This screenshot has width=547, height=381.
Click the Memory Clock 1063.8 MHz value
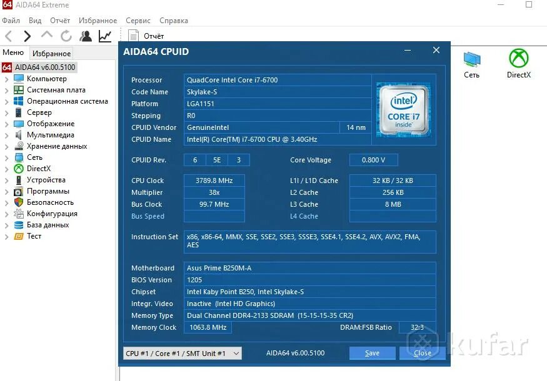click(x=208, y=327)
